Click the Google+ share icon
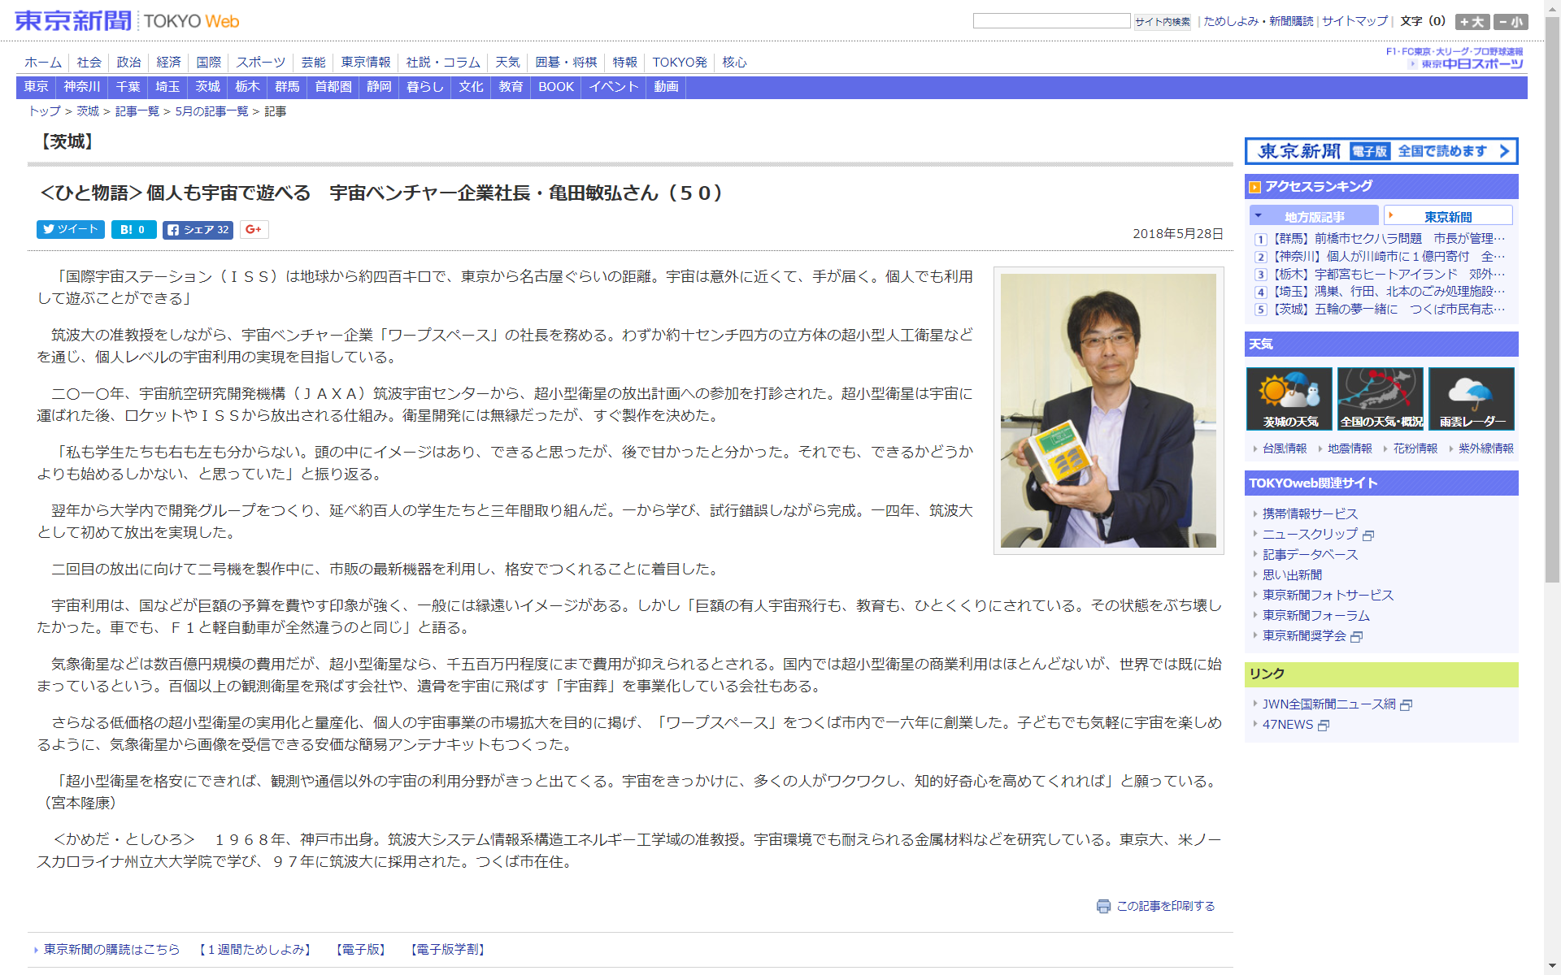This screenshot has width=1561, height=975. tap(254, 230)
